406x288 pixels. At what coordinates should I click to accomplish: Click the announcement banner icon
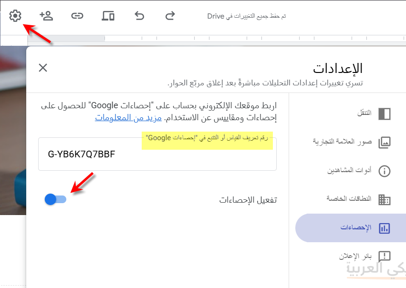[x=384, y=257]
